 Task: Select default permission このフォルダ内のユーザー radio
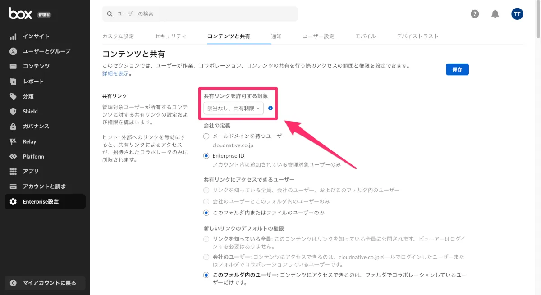[206, 275]
